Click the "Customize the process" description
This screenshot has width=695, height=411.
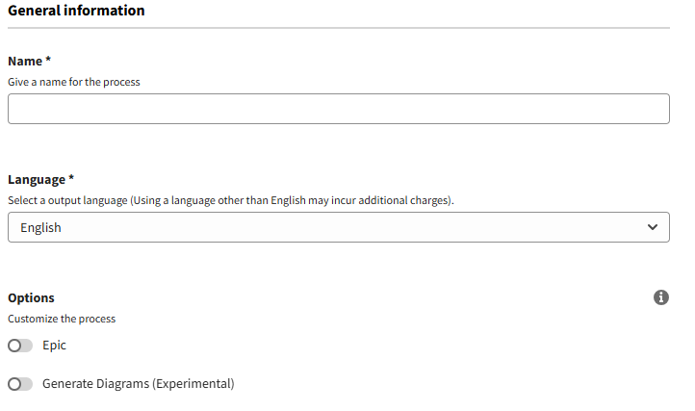62,319
